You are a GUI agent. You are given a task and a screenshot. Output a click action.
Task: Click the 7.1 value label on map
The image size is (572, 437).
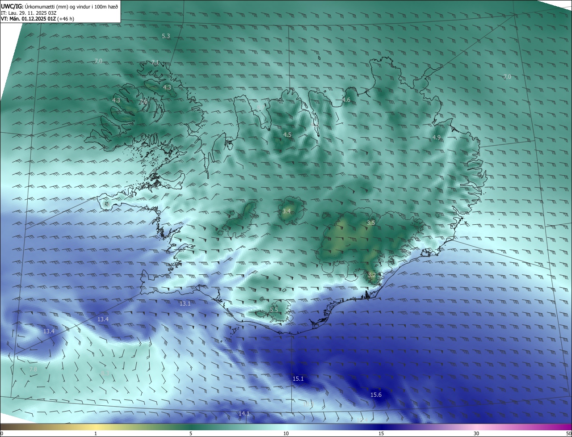(155, 62)
